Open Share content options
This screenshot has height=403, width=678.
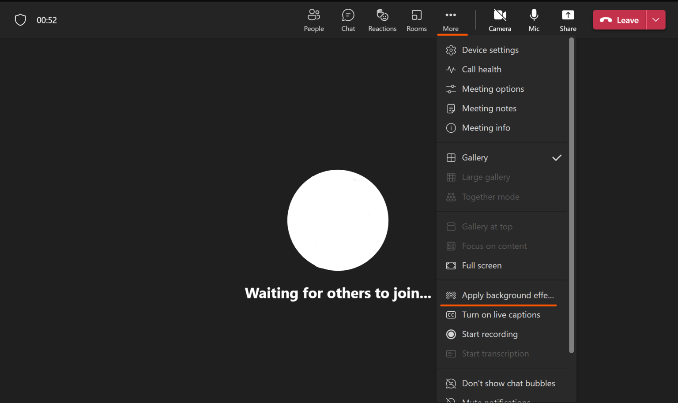[x=568, y=19]
